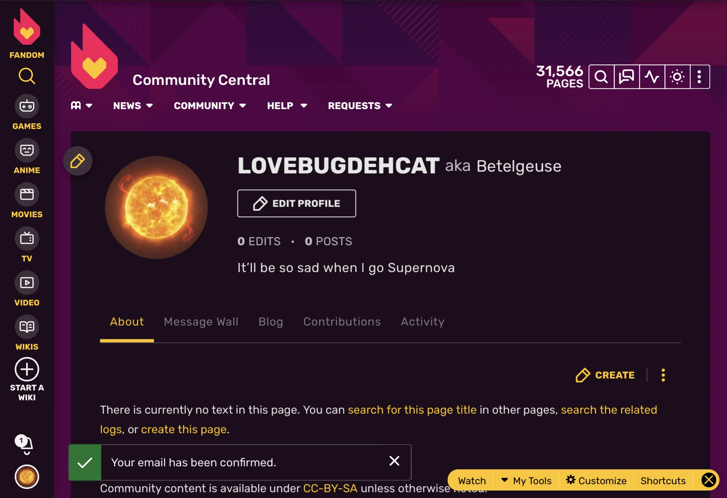Screen dimensions: 727x498
Task: Toggle Watch for this page
Action: click(x=472, y=481)
